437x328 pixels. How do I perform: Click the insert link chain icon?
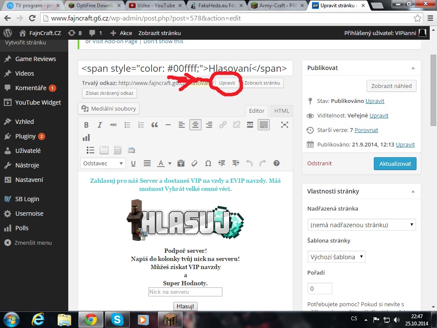pos(223,125)
